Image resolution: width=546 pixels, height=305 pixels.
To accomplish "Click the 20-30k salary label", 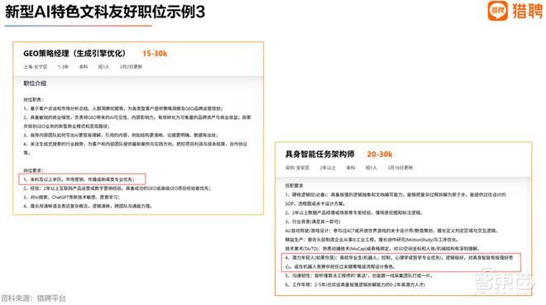I will 380,154.
